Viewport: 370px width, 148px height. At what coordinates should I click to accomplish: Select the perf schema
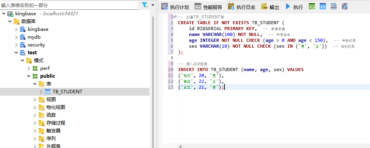[x=45, y=68]
